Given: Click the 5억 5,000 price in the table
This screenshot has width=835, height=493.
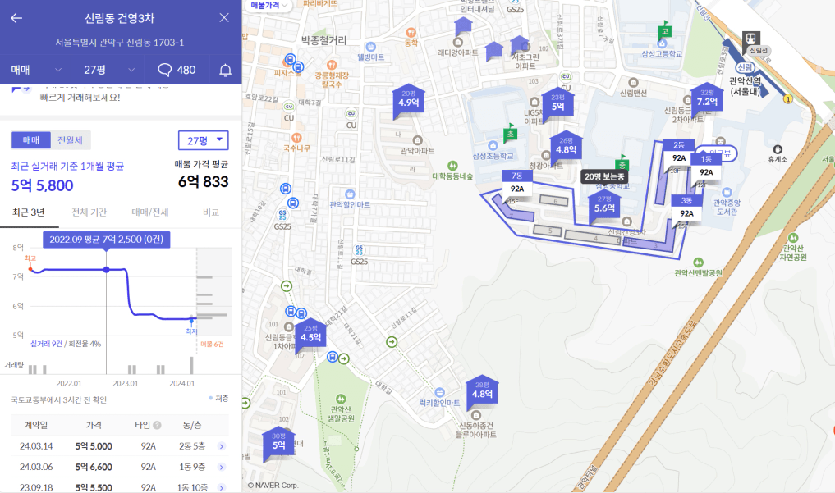Looking at the screenshot, I should point(94,446).
